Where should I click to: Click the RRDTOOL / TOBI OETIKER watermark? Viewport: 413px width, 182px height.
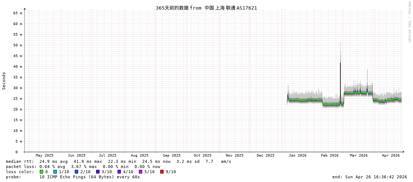[x=409, y=22]
